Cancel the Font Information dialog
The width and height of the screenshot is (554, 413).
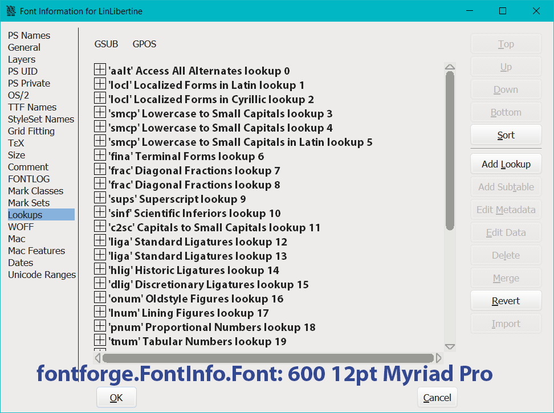click(x=437, y=398)
